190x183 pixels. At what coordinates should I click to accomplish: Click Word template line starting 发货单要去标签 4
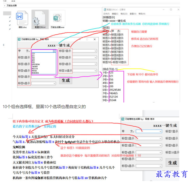click(31, 152)
